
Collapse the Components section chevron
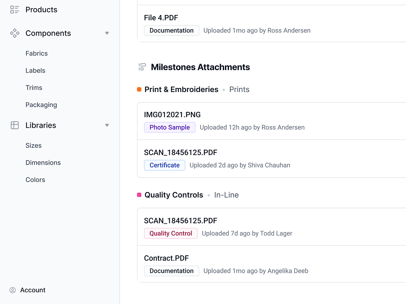coord(107,33)
